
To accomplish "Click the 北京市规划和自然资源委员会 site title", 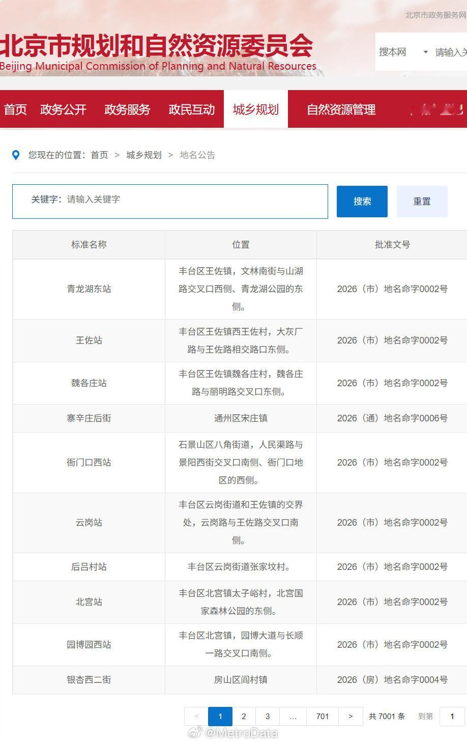I will [156, 46].
